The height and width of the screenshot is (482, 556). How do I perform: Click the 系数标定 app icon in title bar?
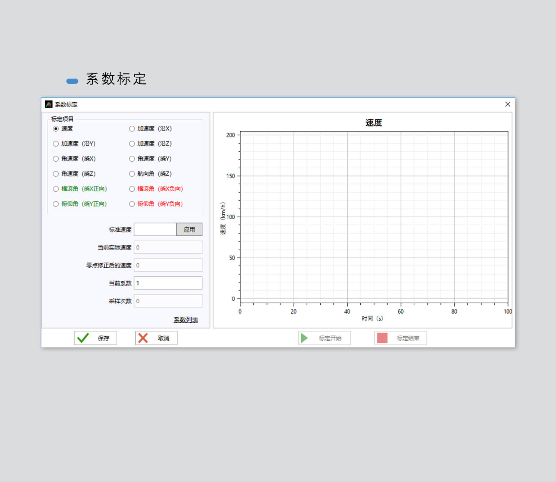tap(49, 104)
